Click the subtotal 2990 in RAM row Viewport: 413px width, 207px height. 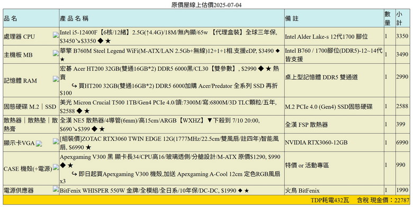(402, 77)
